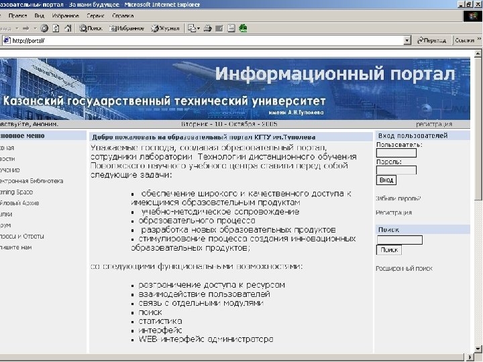Screen dimensions: 483x362
Task: Open the Файловый Архив menu item
Action: pos(19,203)
